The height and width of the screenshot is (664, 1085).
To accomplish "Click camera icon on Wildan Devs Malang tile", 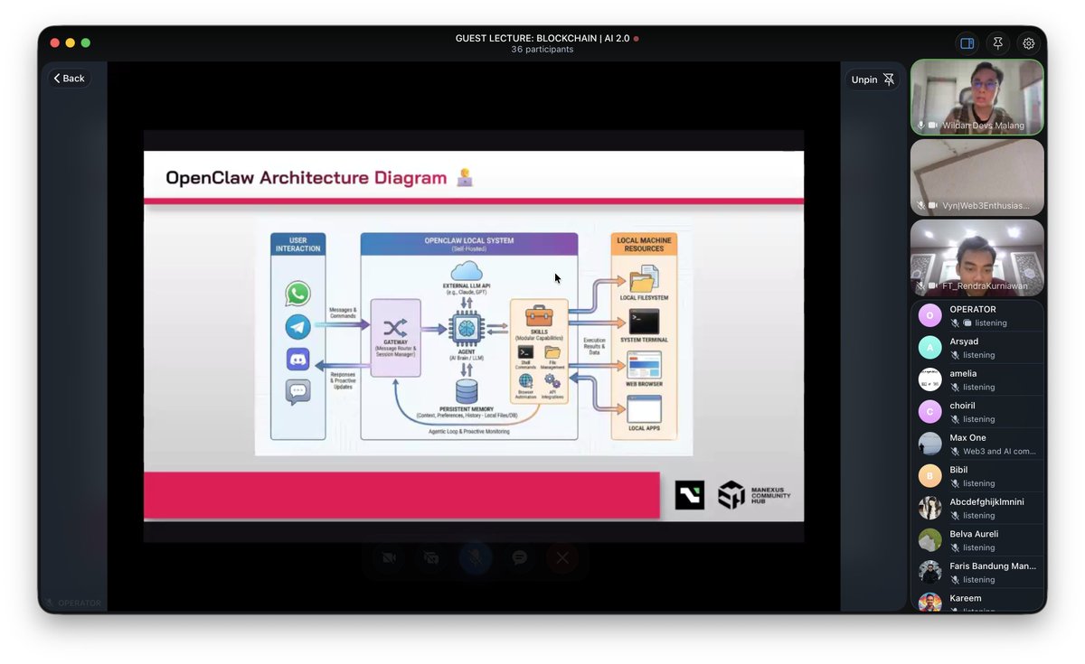I will click(x=932, y=126).
